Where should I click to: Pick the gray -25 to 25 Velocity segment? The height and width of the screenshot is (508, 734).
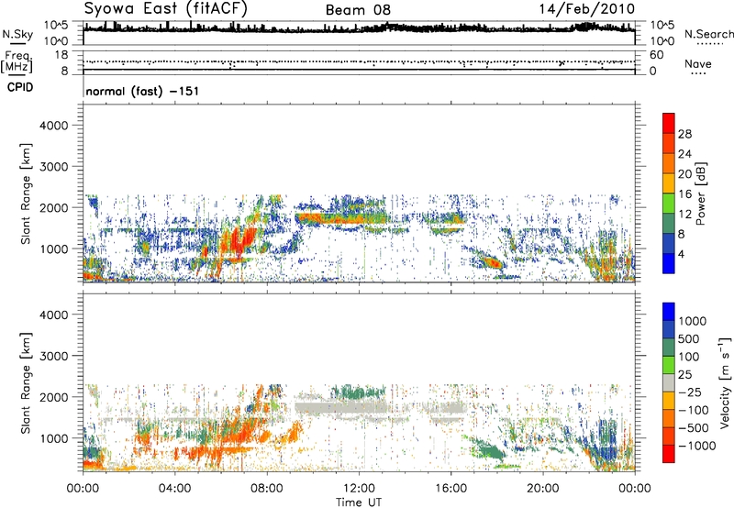669,382
